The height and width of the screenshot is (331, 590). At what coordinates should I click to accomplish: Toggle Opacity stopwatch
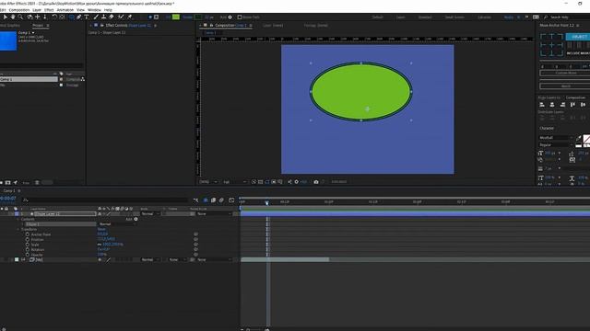[28, 255]
